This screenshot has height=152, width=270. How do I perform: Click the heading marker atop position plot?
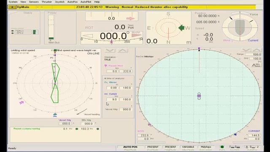[199, 49]
